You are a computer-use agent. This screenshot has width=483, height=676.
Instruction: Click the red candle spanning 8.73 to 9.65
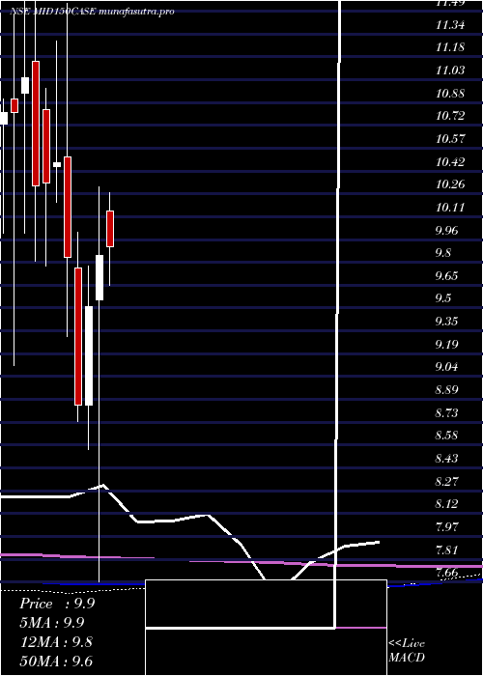pos(78,336)
